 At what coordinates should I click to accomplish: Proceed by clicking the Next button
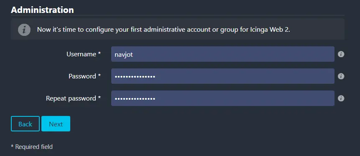coord(56,124)
